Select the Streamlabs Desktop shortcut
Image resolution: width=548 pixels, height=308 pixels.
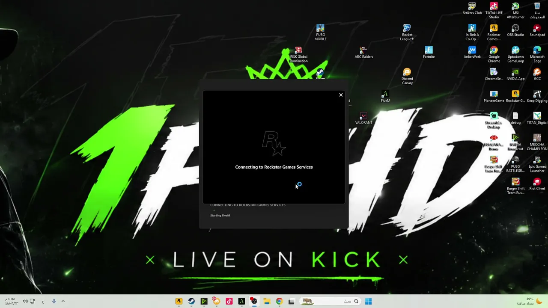[494, 120]
